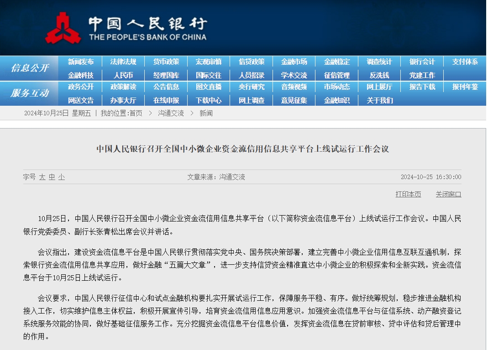This screenshot has width=488, height=350.
Task: Open the 人民币 menu item
Action: [123, 75]
